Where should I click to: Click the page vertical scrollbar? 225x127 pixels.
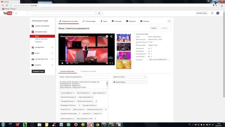click(x=224, y=55)
